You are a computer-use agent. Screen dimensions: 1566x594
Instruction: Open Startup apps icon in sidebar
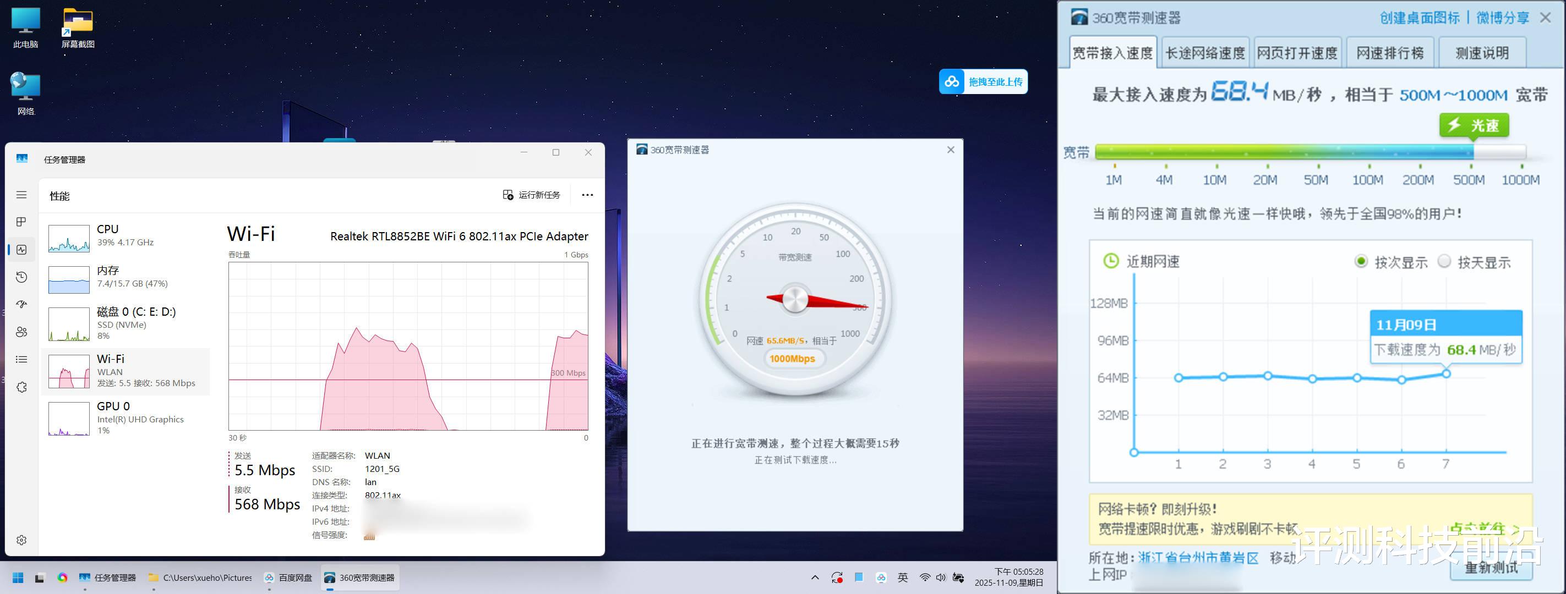pyautogui.click(x=21, y=304)
